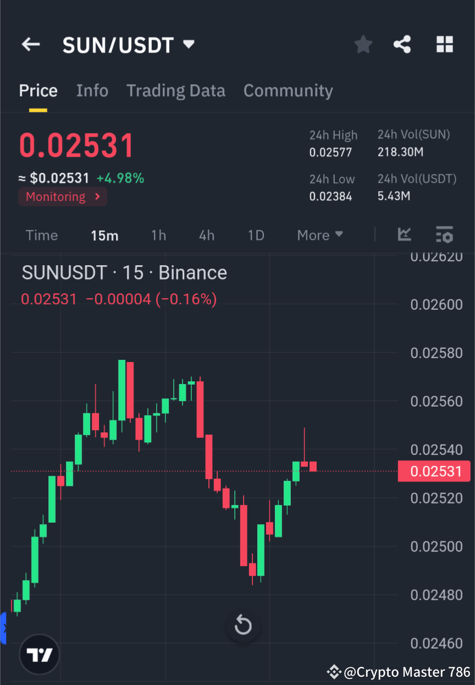This screenshot has height=685, width=475.
Task: Open the Info section
Action: [92, 90]
